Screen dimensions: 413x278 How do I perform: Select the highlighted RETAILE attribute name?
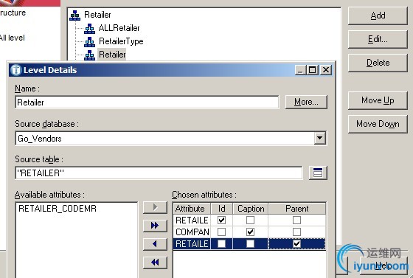click(192, 244)
